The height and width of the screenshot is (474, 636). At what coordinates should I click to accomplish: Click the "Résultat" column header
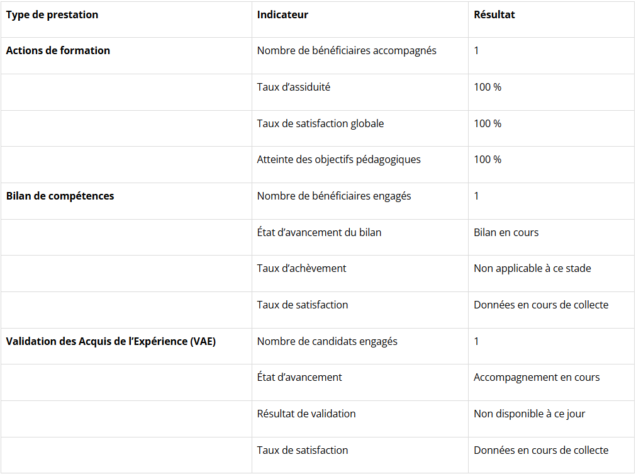click(494, 14)
